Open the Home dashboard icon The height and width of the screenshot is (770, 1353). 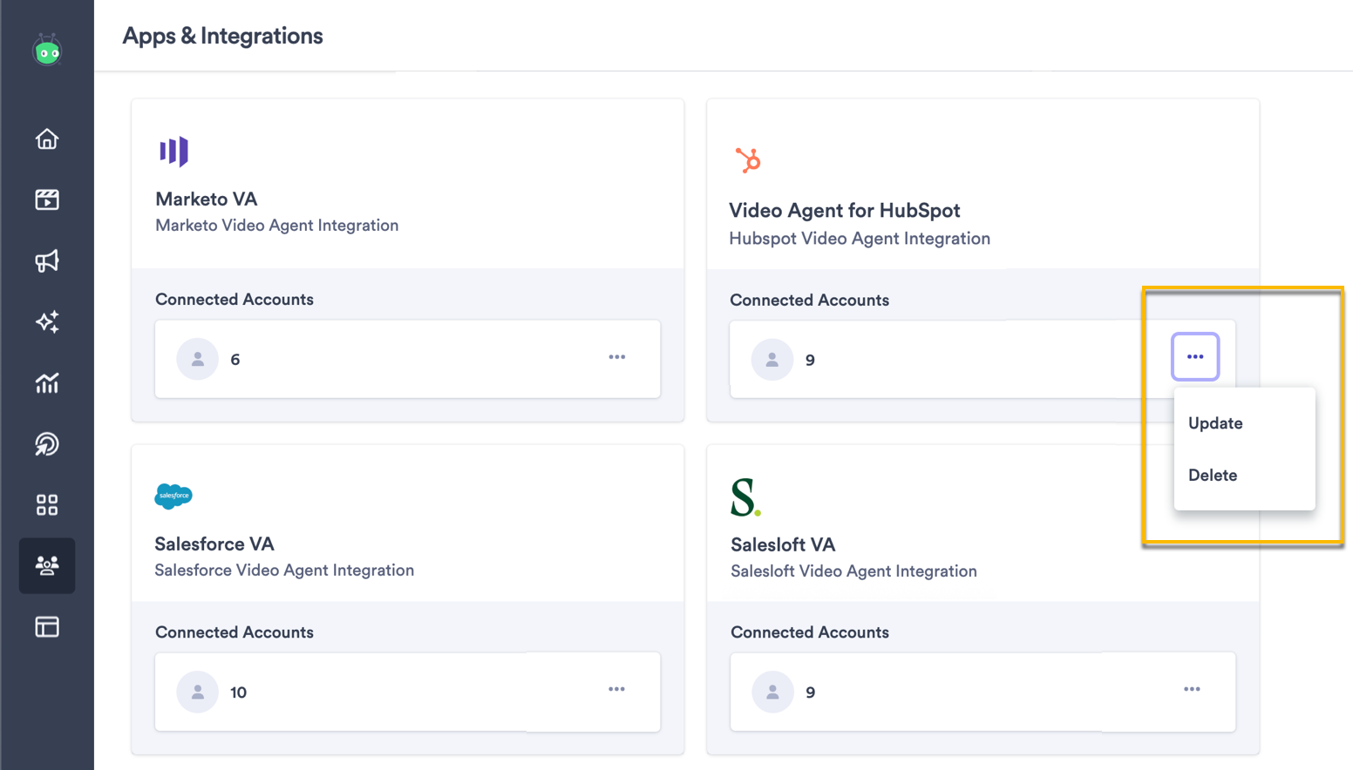[47, 138]
